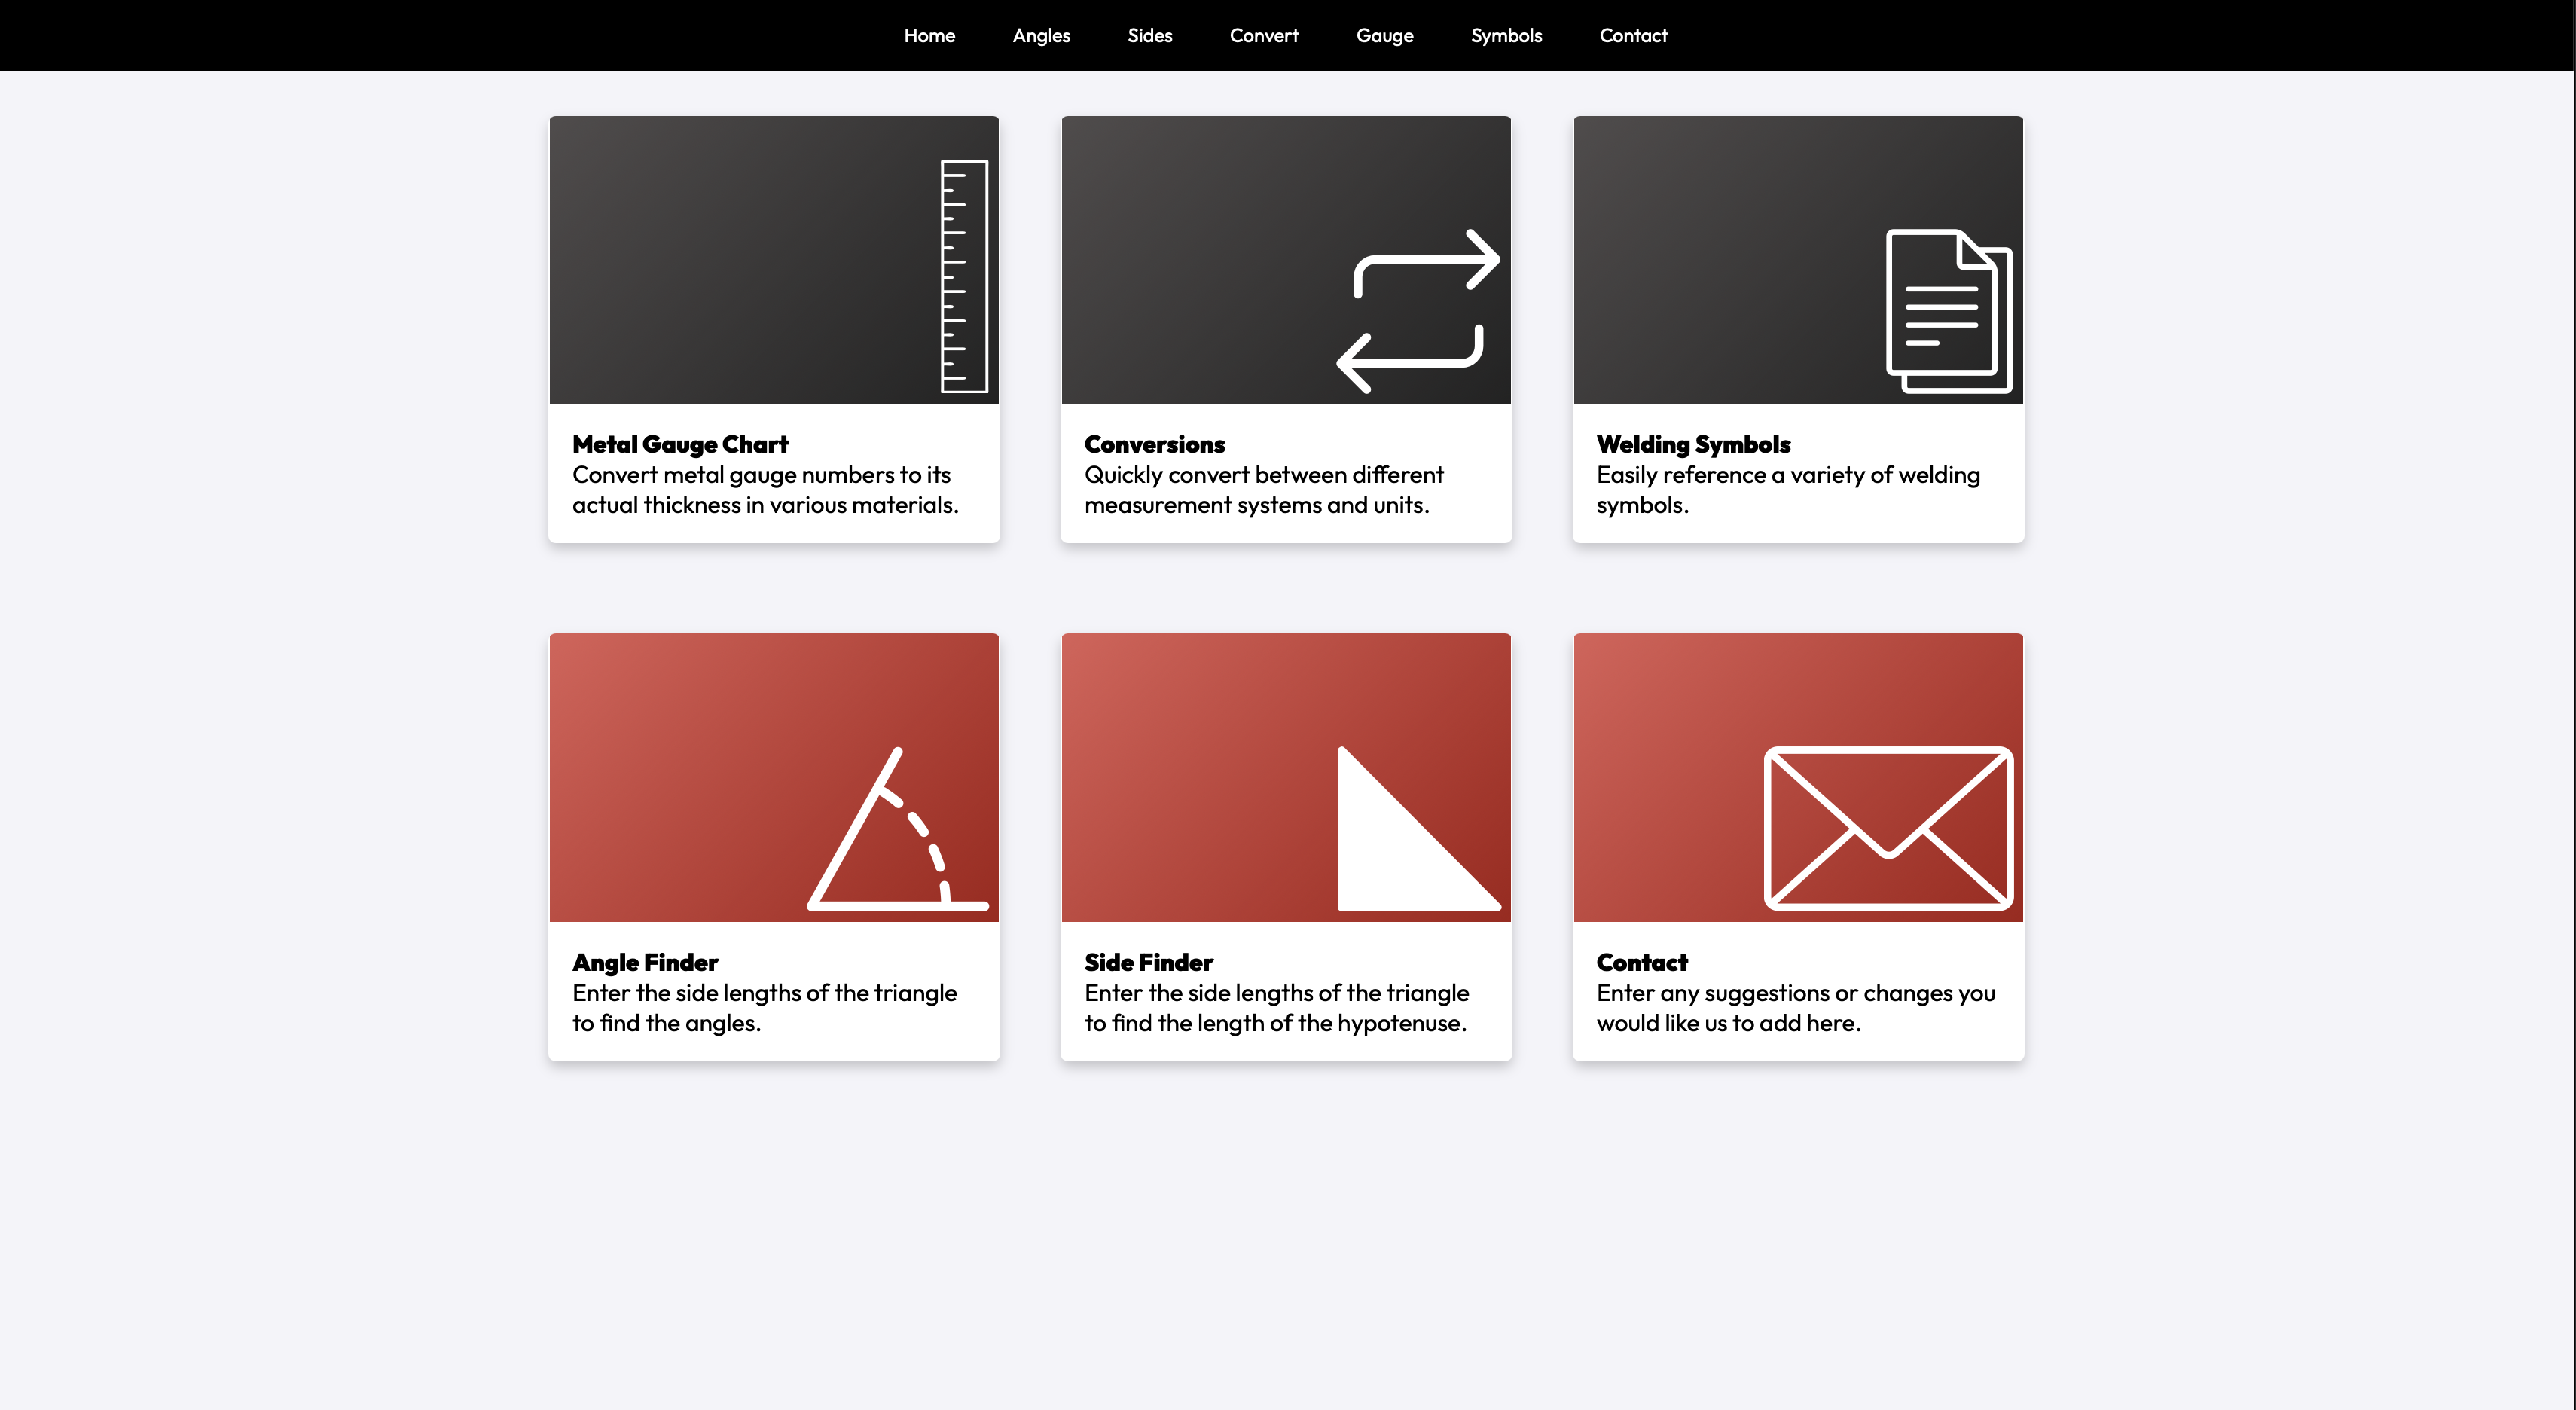Click the dashed-arc angle icon on Angle Finder
This screenshot has width=2576, height=1410.
click(x=897, y=829)
